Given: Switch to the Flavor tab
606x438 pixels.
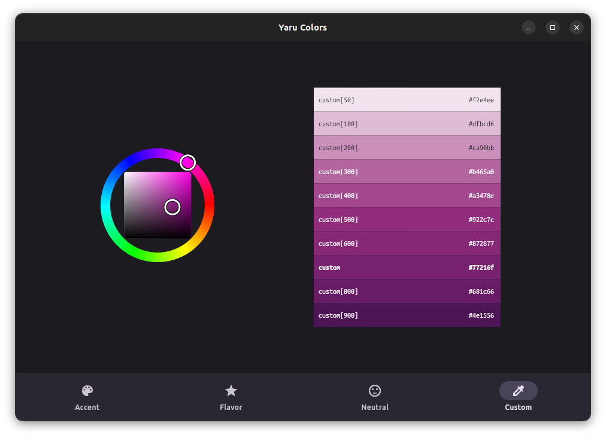Looking at the screenshot, I should point(231,397).
